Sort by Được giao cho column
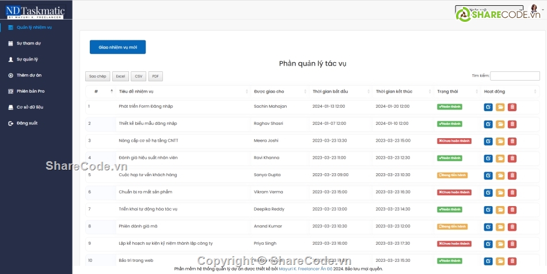This screenshot has width=547, height=274. pyautogui.click(x=280, y=92)
